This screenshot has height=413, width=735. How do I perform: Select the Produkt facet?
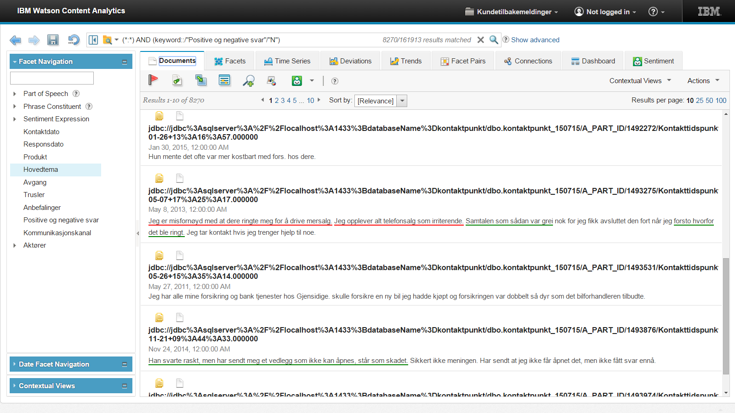35,157
